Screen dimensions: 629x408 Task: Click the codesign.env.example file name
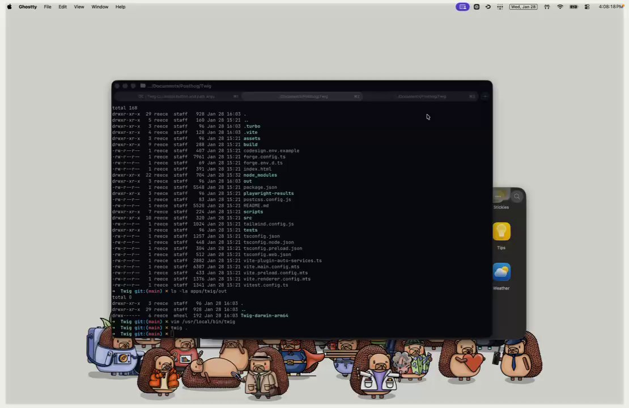tap(271, 151)
